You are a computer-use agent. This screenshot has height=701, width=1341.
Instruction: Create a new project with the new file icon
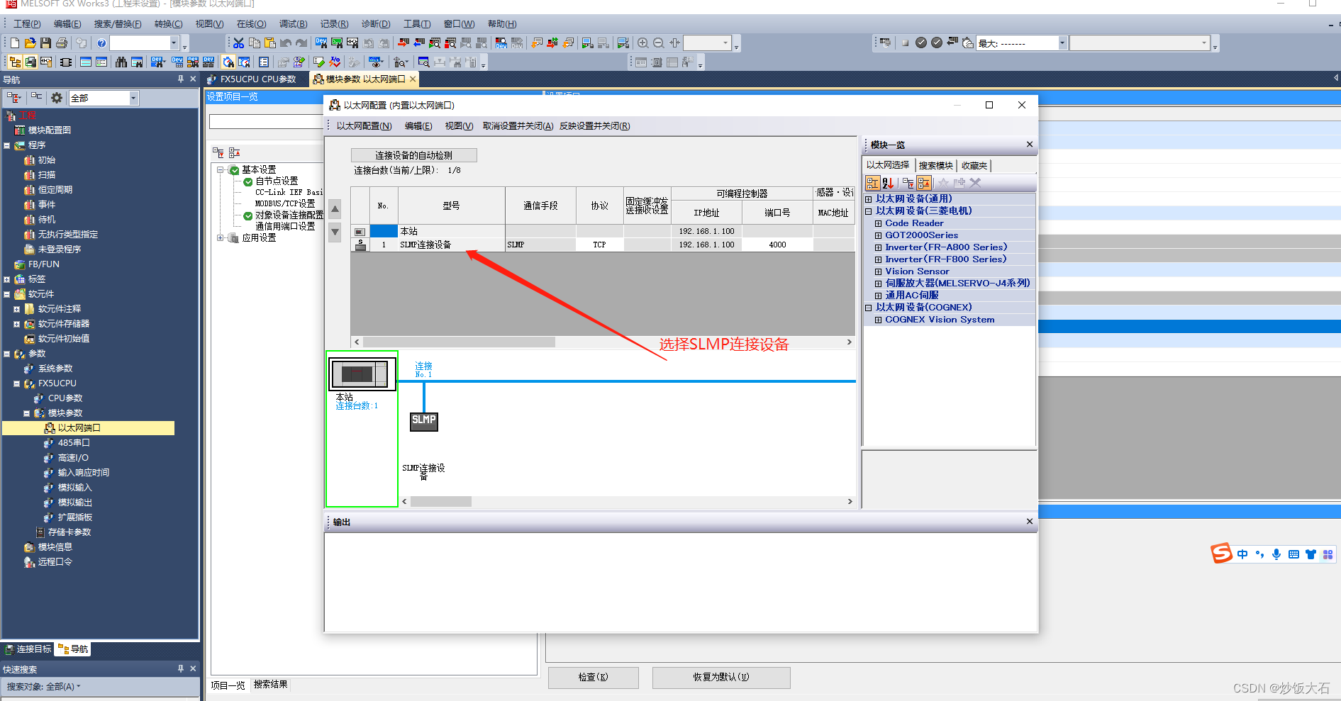14,43
